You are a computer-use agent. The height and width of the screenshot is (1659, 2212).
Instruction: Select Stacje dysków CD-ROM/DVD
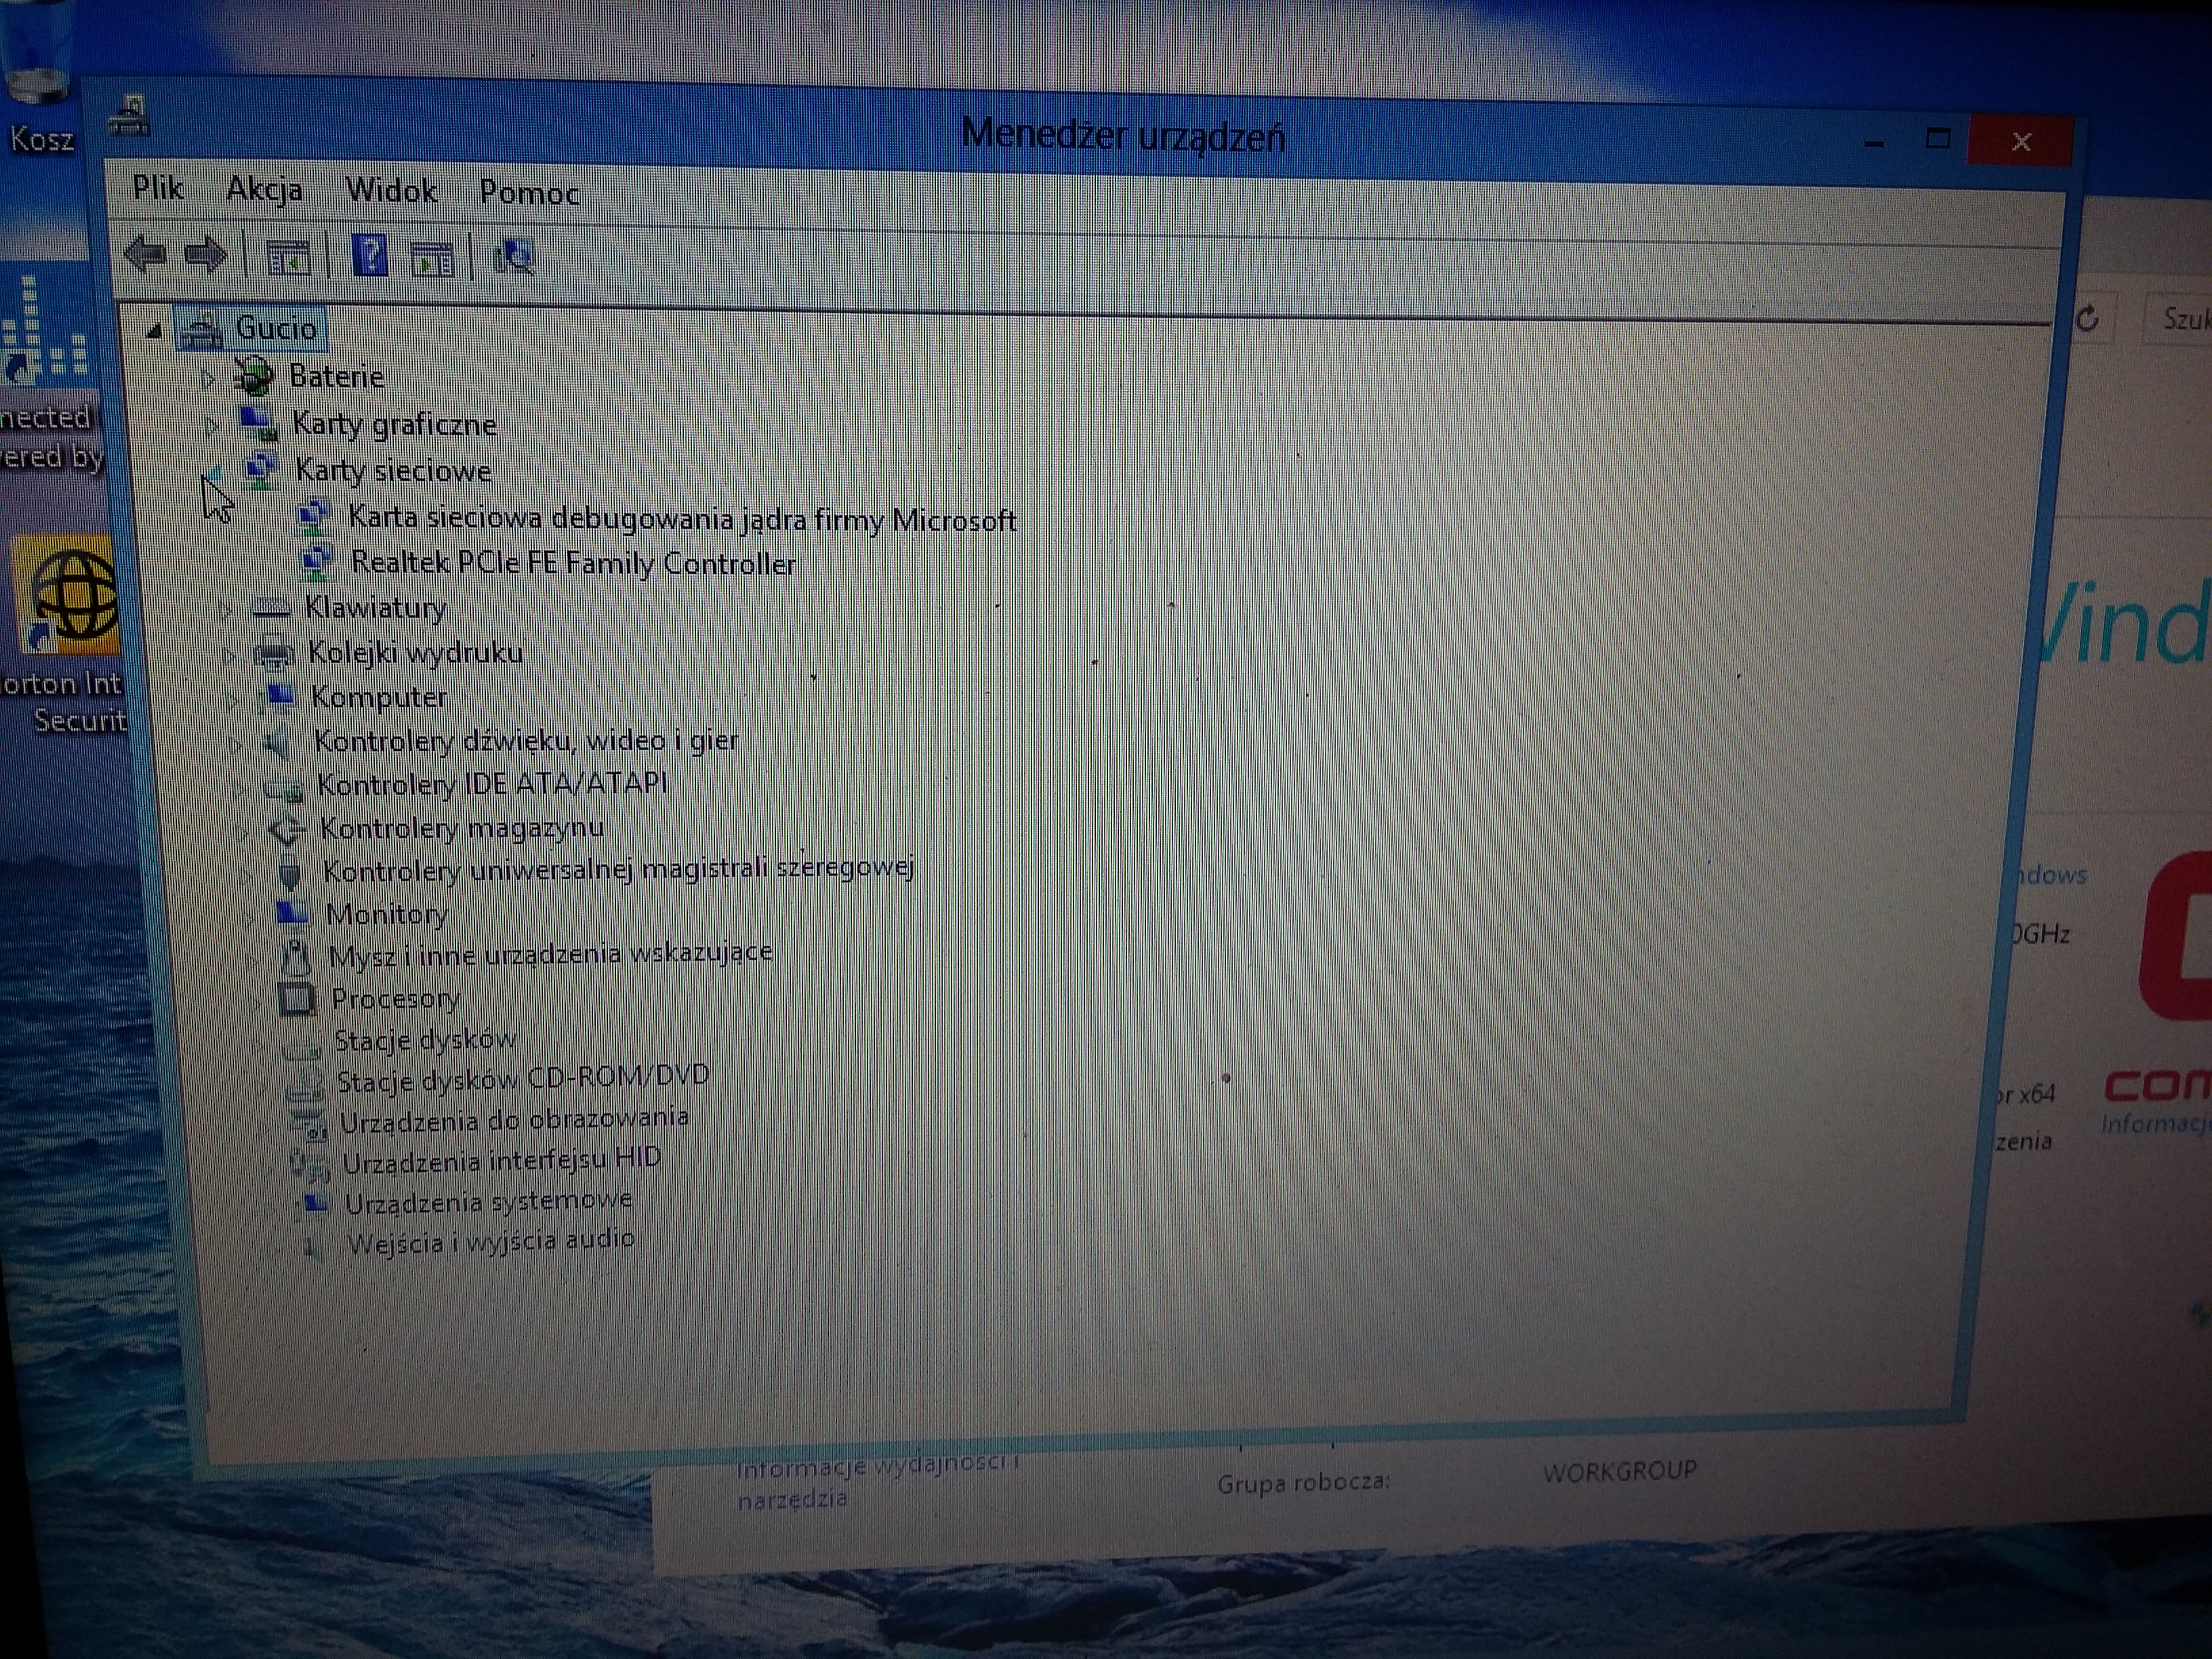523,1079
